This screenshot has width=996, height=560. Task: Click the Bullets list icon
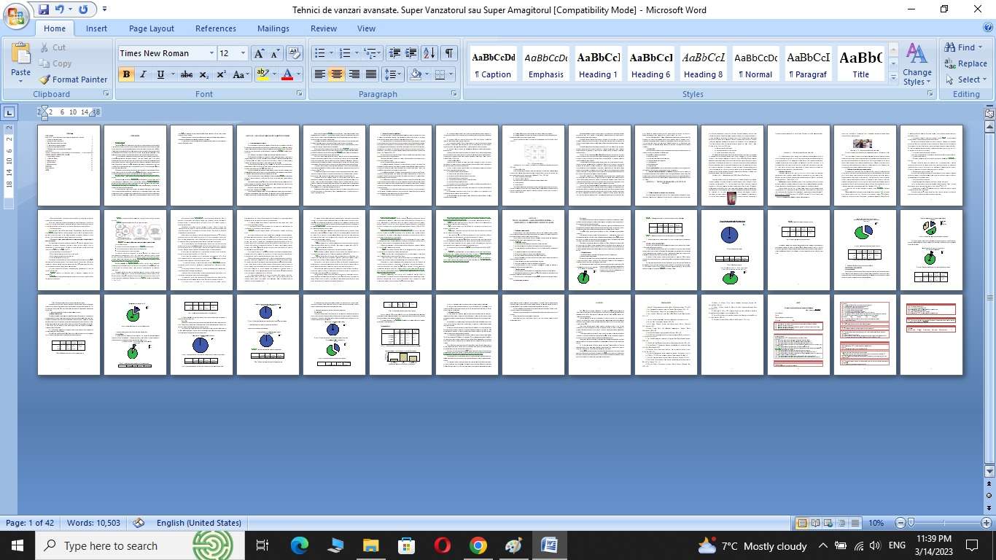319,53
